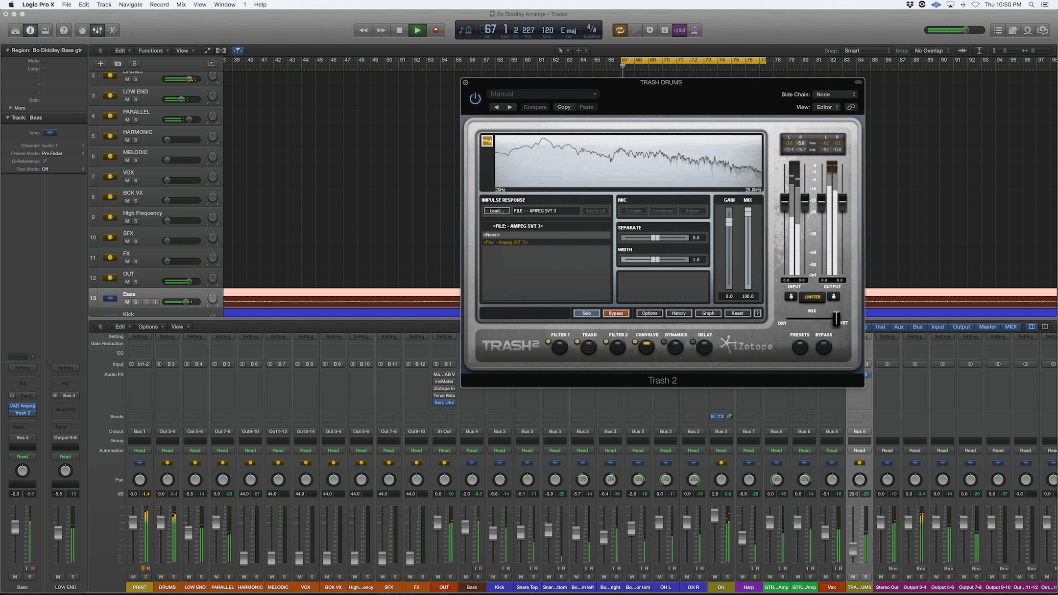The width and height of the screenshot is (1058, 595).
Task: Toggle the Catch playhead button
Action: coord(238,50)
